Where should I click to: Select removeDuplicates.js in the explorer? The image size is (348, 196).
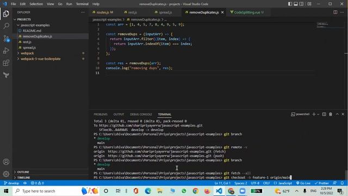pyautogui.click(x=51, y=36)
